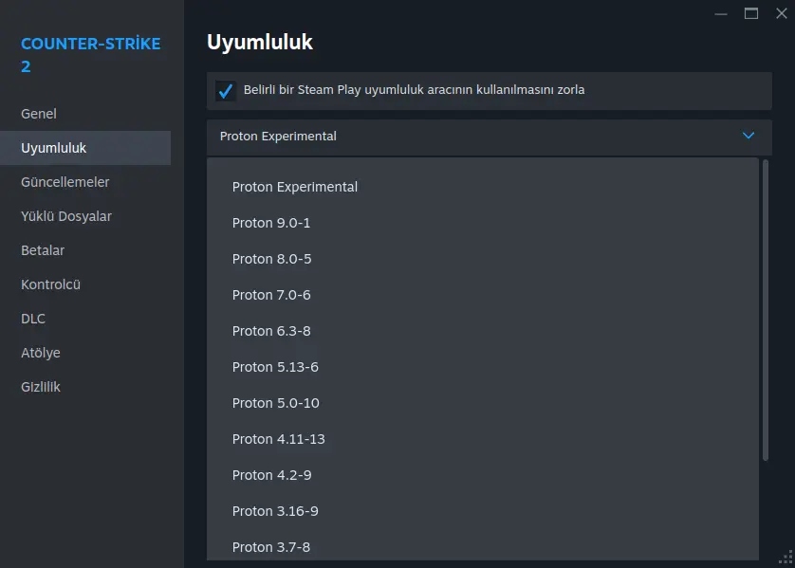Image resolution: width=795 pixels, height=568 pixels.
Task: Open the Gizlilik tab
Action: pos(85,387)
